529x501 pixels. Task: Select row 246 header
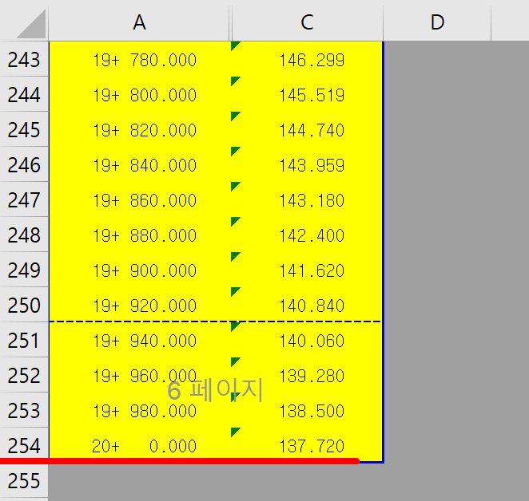coord(24,164)
